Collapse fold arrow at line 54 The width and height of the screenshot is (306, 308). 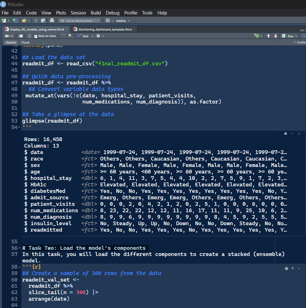pos(19,127)
